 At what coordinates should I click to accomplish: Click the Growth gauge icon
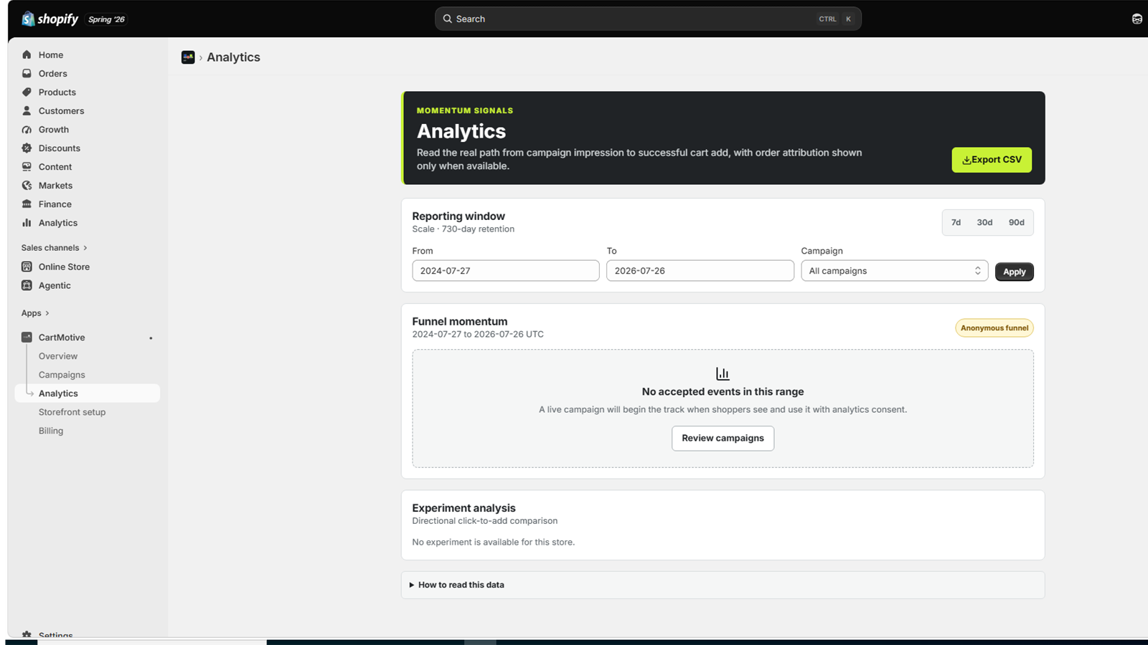(27, 129)
